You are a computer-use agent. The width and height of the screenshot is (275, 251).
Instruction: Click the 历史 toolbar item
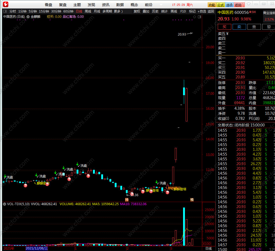click(155, 11)
